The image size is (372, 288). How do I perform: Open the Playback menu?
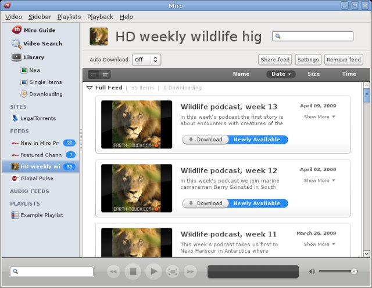click(x=100, y=17)
